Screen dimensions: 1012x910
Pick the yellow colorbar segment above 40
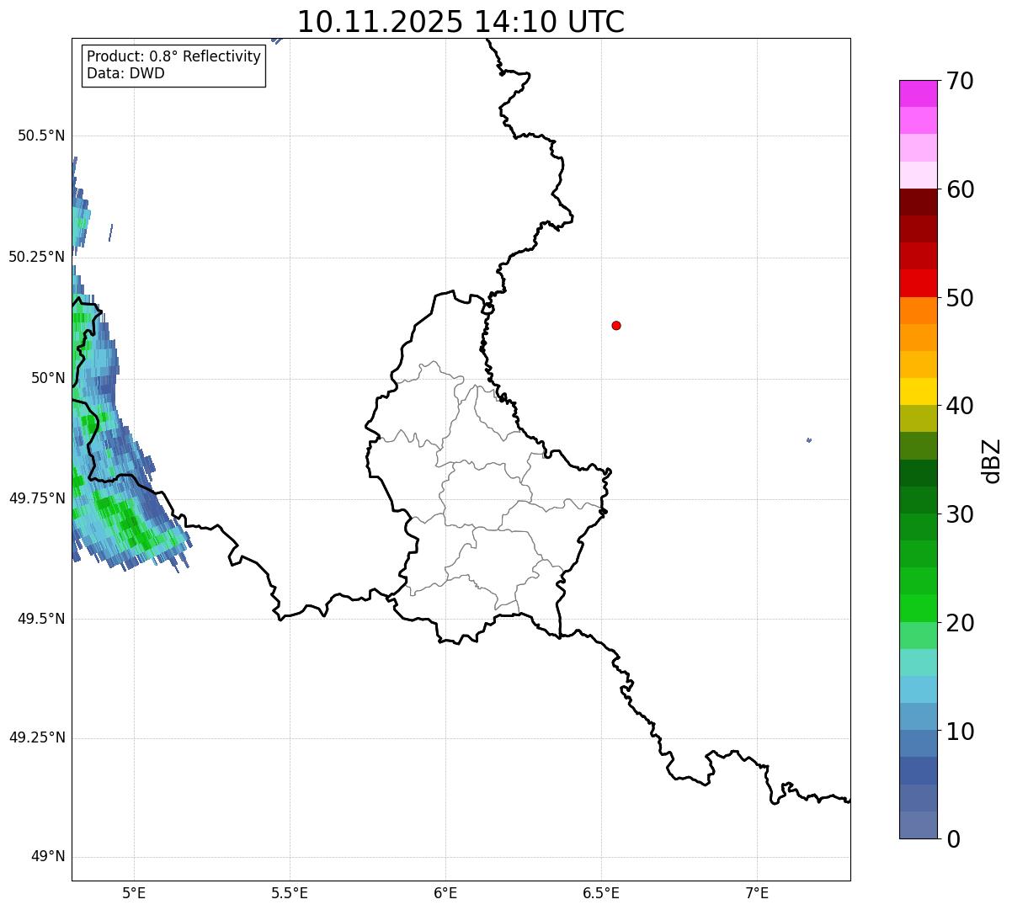click(918, 391)
